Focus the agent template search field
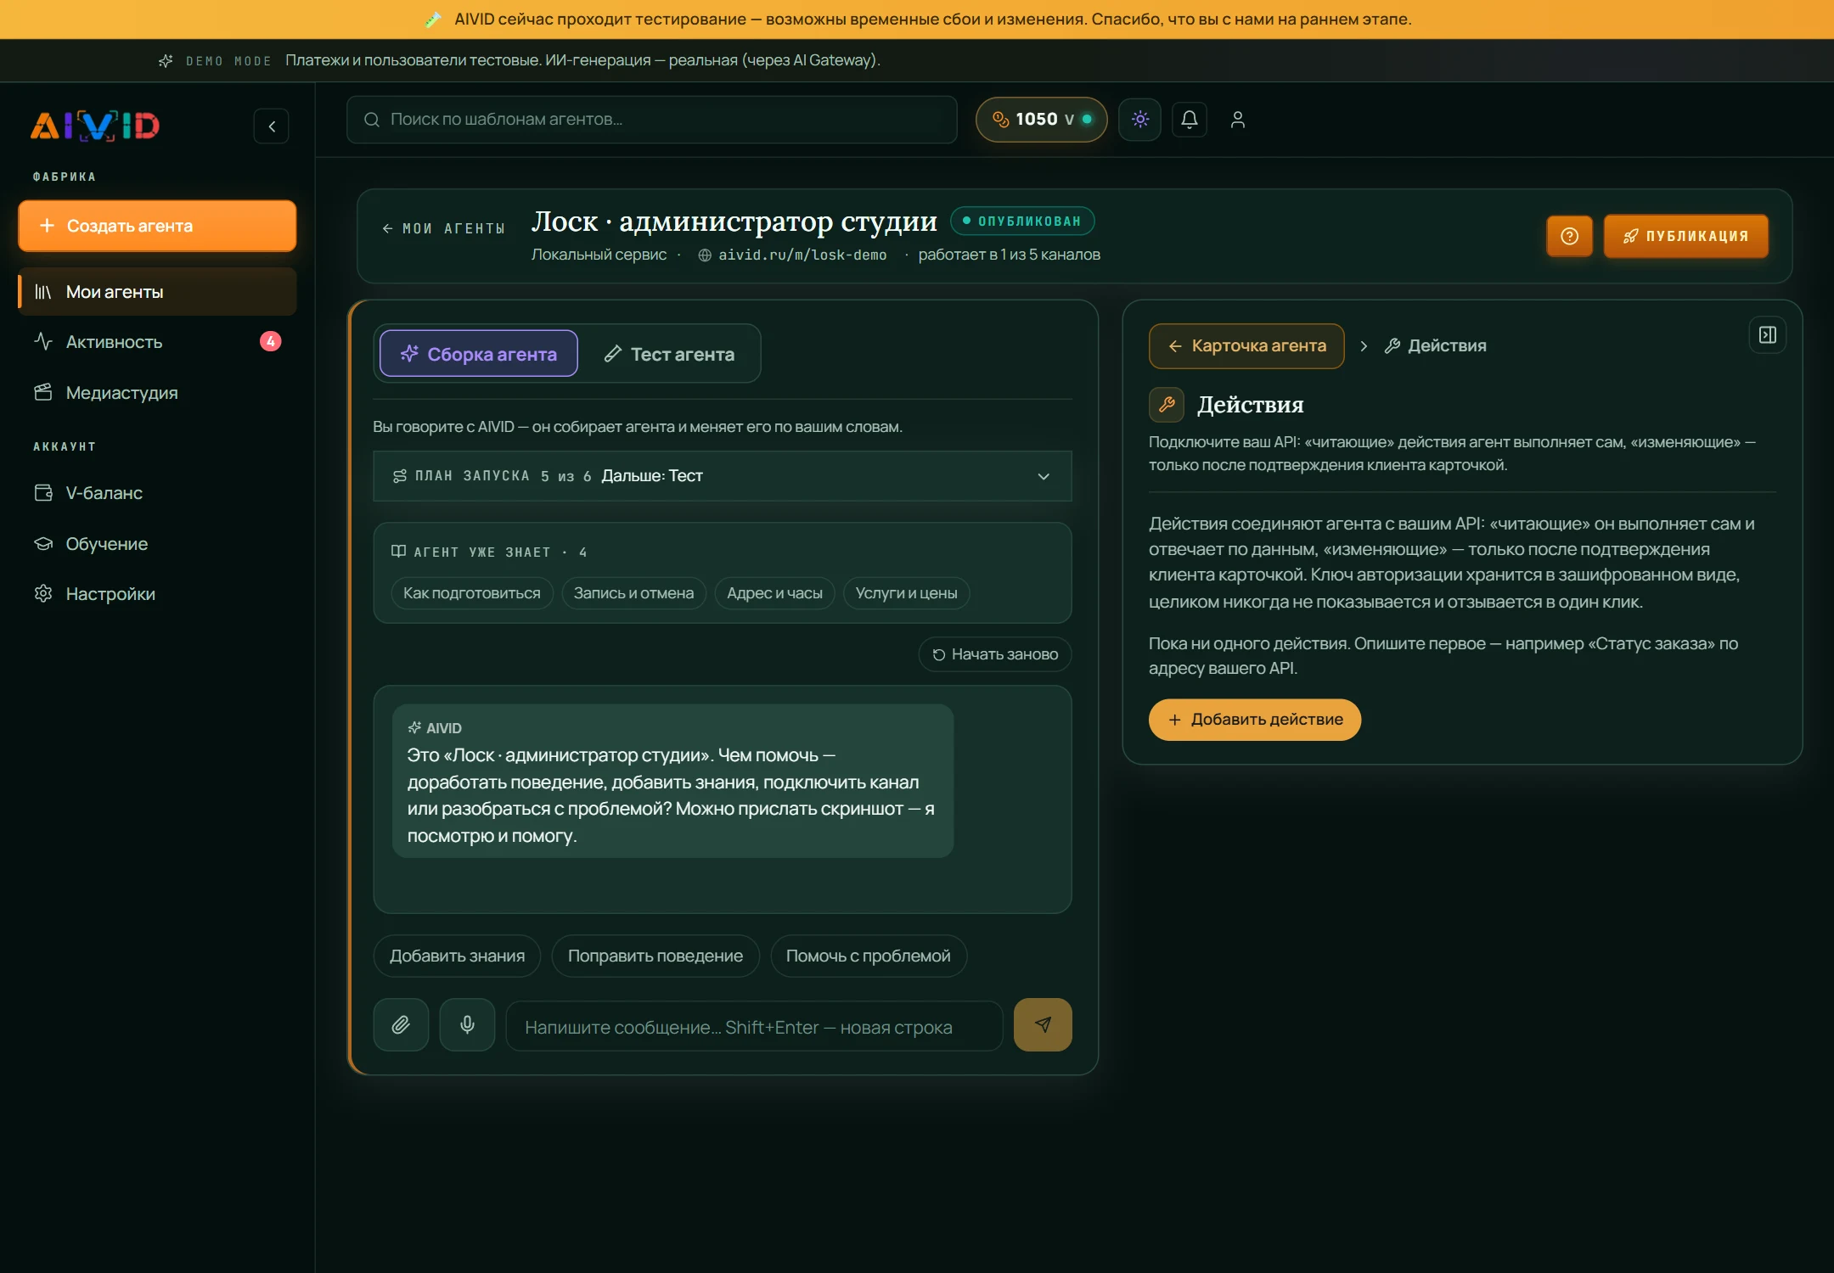Viewport: 1834px width, 1273px height. 652,120
